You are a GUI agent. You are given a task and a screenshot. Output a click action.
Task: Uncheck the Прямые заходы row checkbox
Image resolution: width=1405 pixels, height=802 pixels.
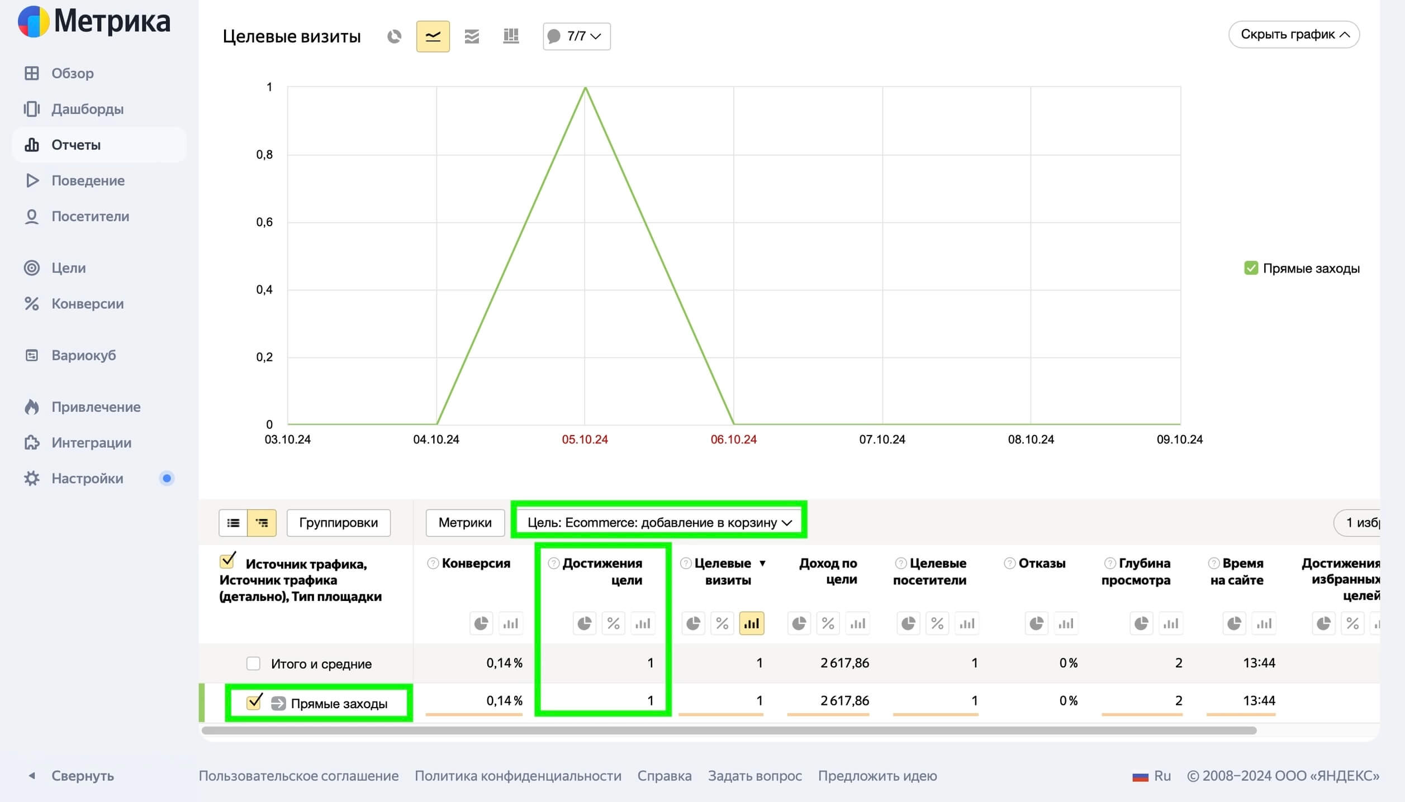(x=254, y=701)
